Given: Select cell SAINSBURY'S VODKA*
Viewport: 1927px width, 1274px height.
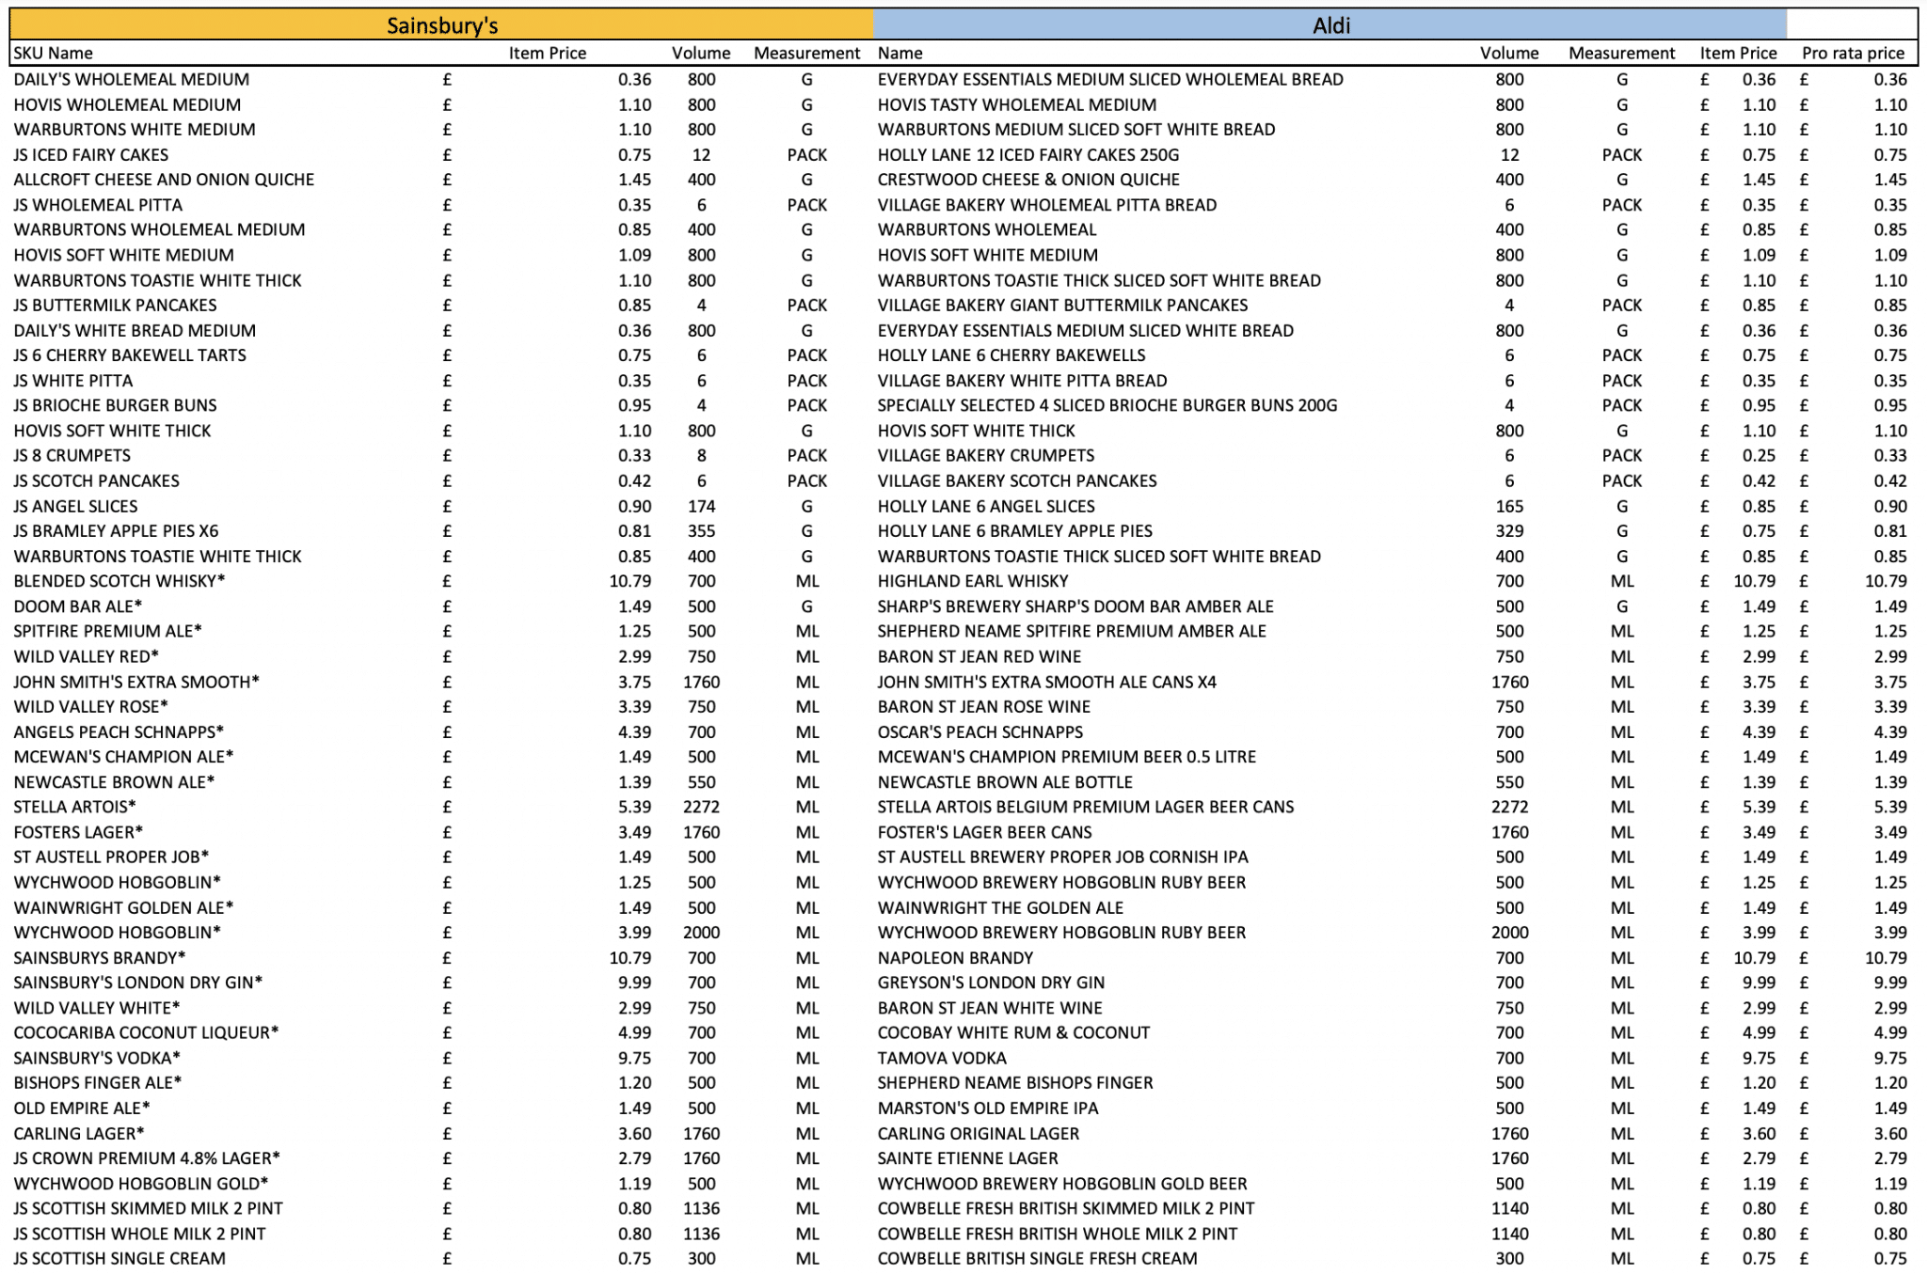Looking at the screenshot, I should point(97,1058).
